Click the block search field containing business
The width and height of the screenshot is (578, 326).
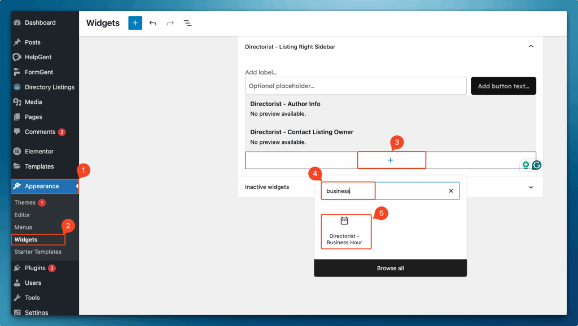click(384, 191)
